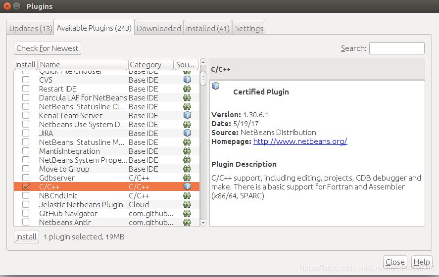The image size is (439, 277).
Task: Open the netbeans.org homepage link
Action: click(300, 141)
